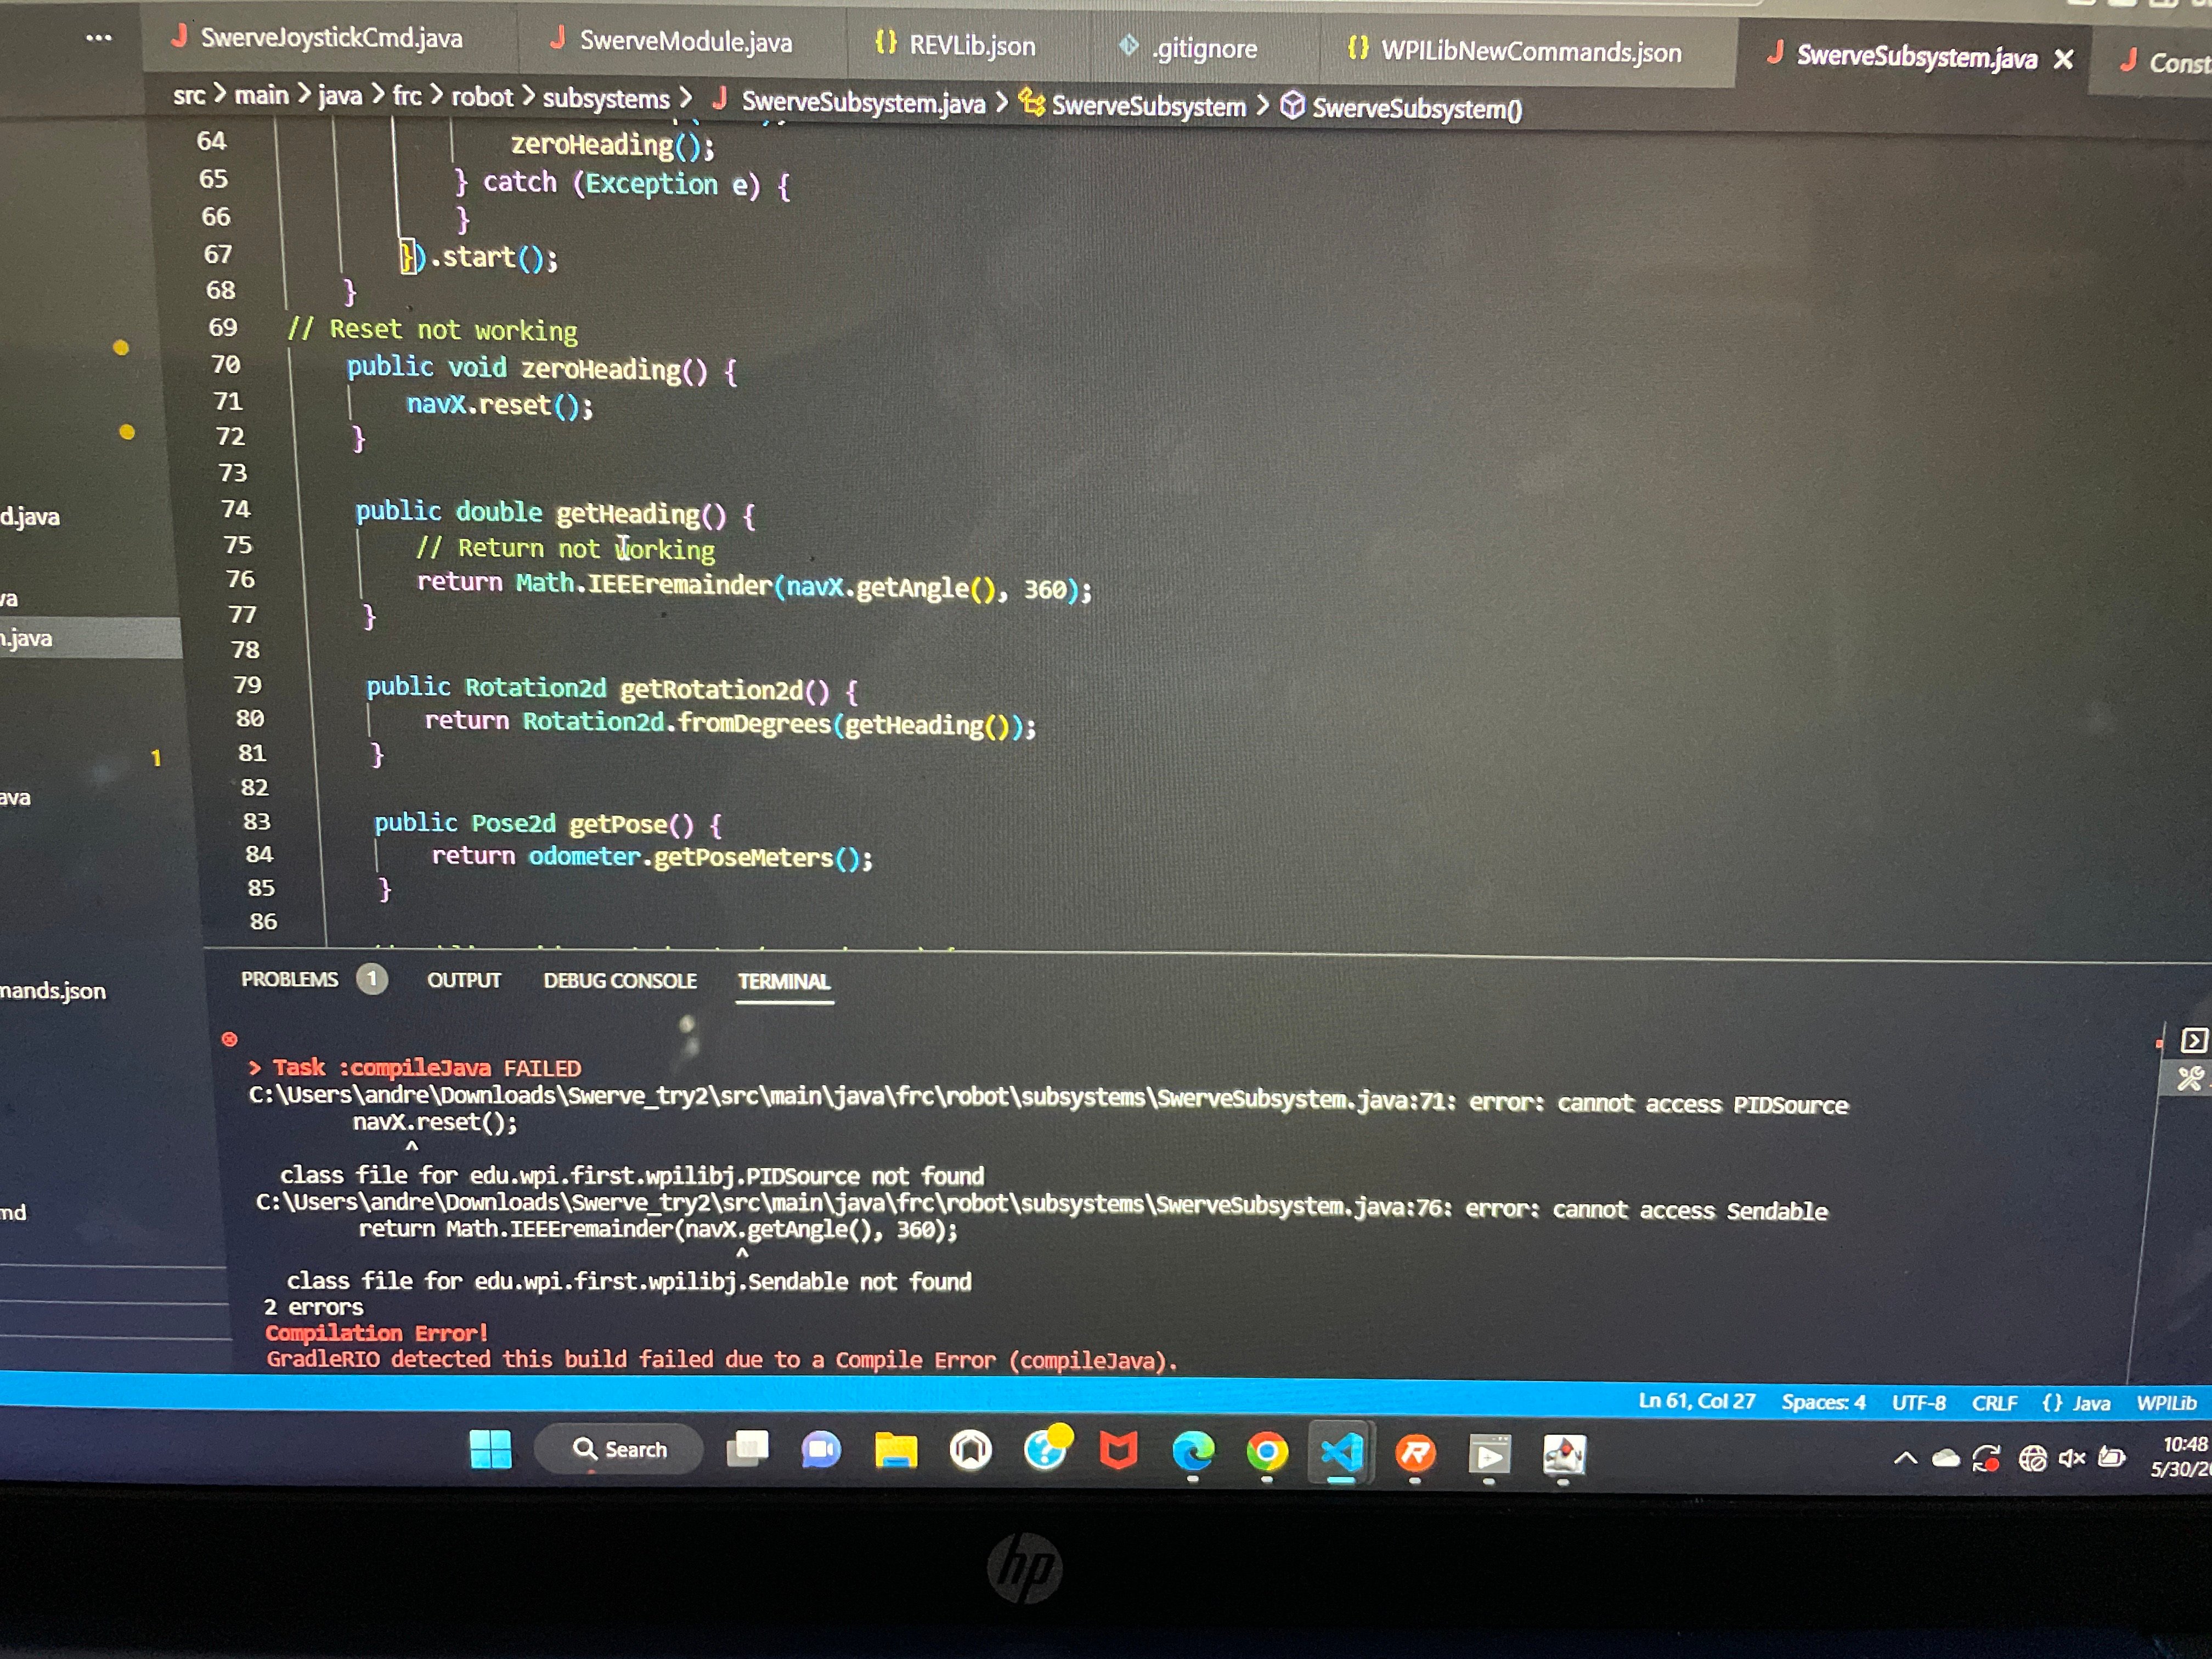Change encoding via UTF-8 status item
2212x1659 pixels.
pyautogui.click(x=1918, y=1403)
